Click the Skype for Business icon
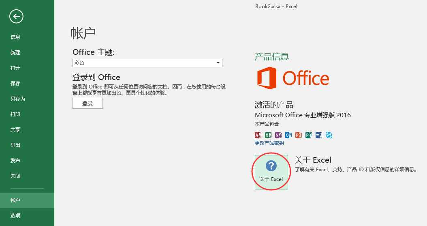Screen dimensions: 427x226 coord(329,135)
